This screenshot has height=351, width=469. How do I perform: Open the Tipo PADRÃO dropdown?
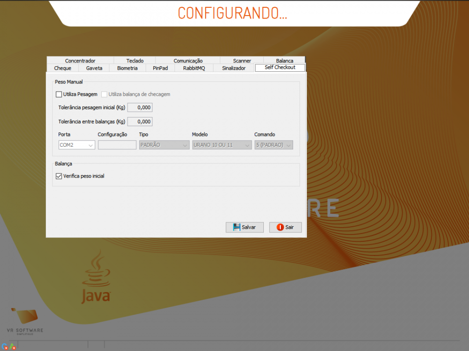click(164, 145)
